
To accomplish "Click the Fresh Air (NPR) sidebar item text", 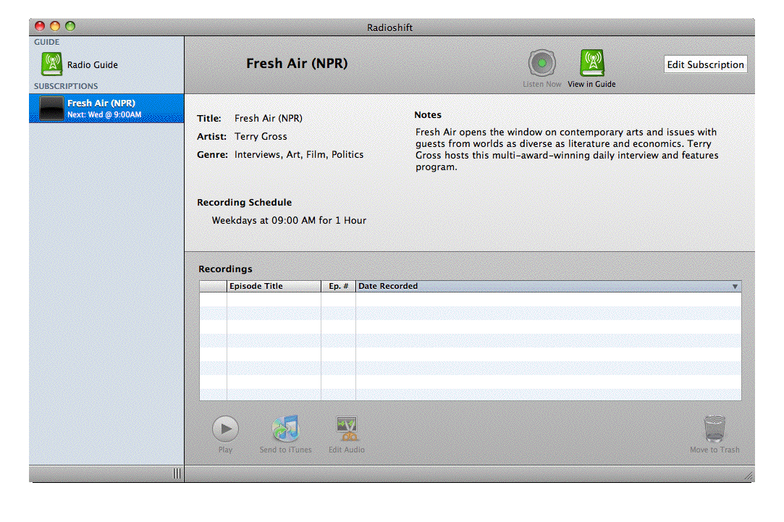I will pos(101,104).
